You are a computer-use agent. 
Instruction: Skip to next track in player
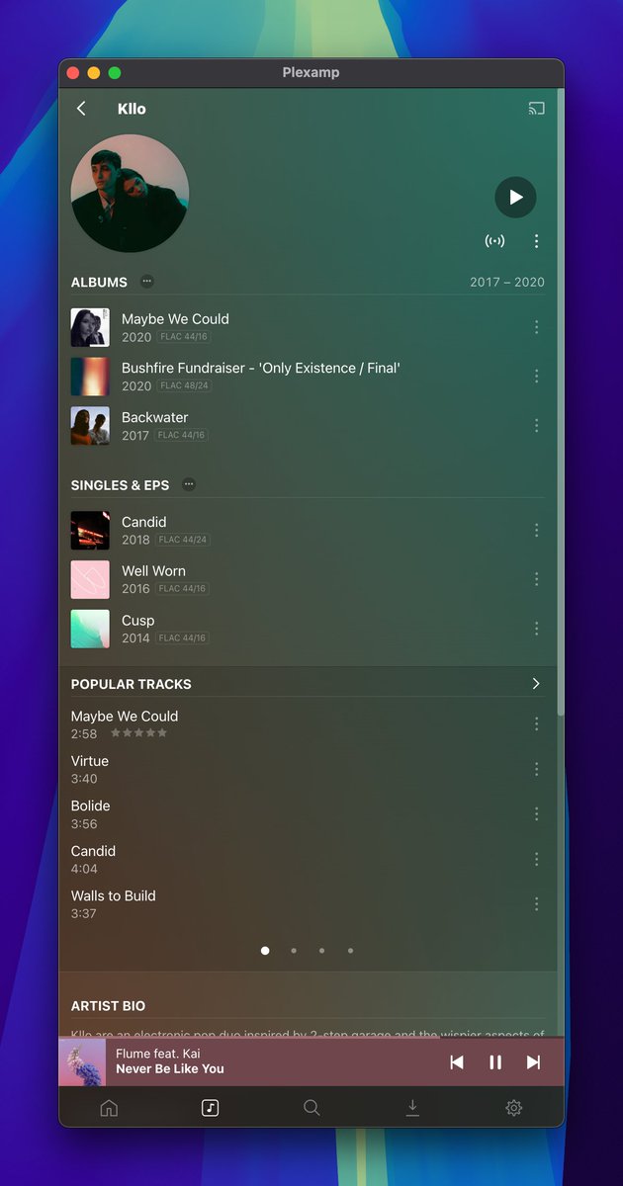tap(533, 1062)
